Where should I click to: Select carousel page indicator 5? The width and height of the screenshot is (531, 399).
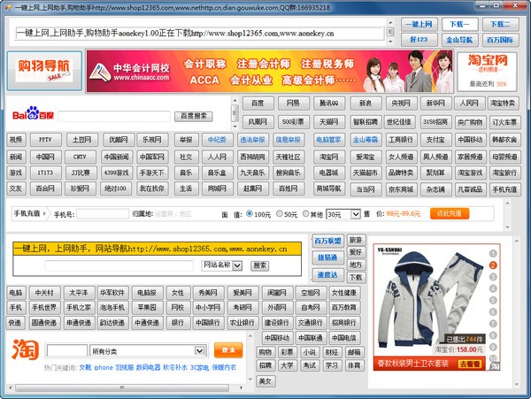click(x=493, y=300)
